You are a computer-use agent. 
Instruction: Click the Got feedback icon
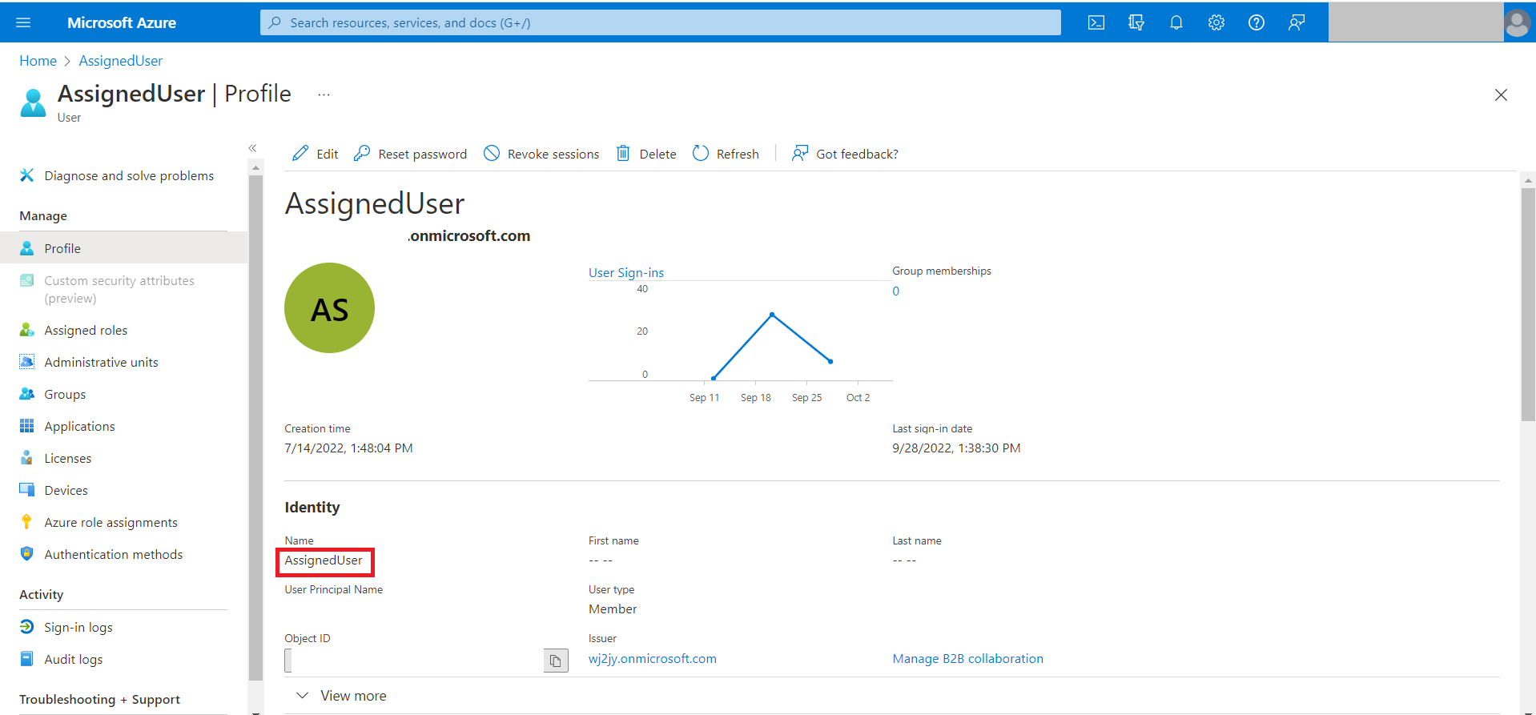pyautogui.click(x=800, y=153)
